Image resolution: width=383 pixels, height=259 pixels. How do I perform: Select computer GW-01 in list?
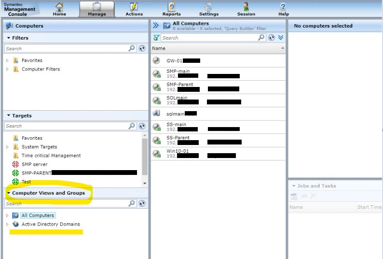point(218,61)
